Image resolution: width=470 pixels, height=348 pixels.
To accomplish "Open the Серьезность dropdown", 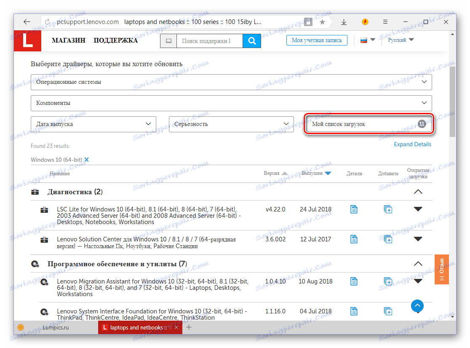I will 231,124.
